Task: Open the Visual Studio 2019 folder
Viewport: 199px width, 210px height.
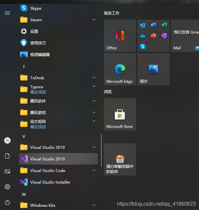Action: click(58, 147)
